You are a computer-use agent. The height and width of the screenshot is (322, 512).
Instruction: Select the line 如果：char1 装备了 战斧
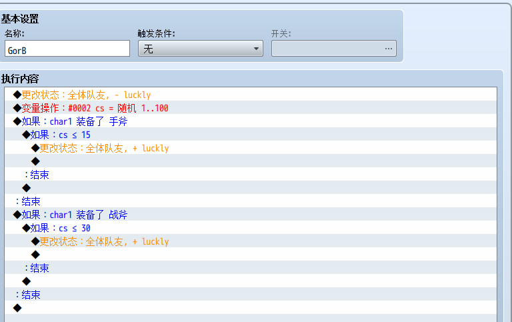click(251, 215)
